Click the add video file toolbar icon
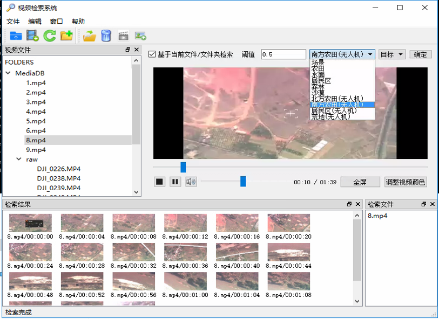This screenshot has width=439, height=319. [x=32, y=36]
